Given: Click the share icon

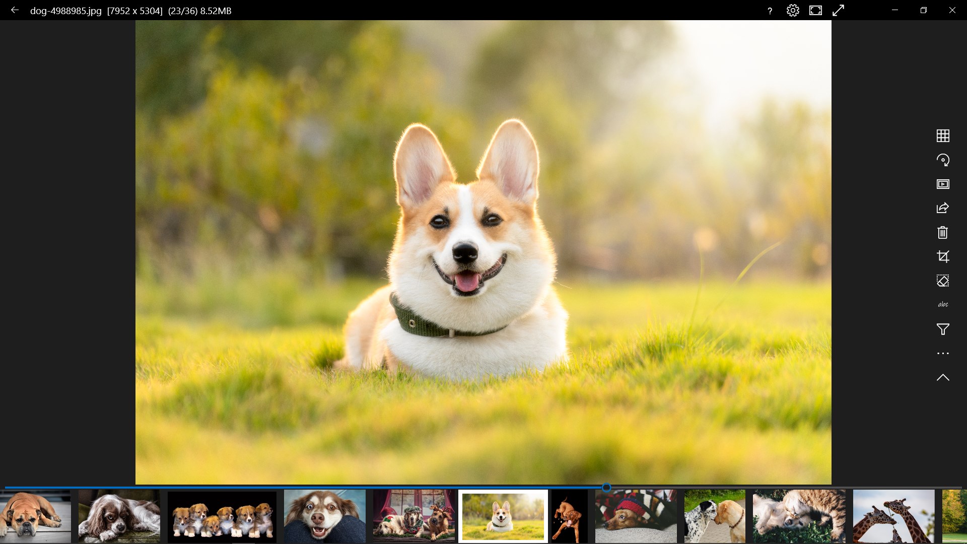Looking at the screenshot, I should [943, 208].
